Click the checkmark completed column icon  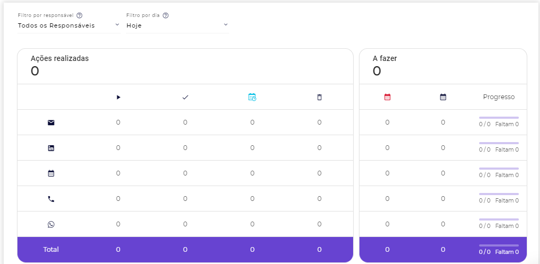tap(185, 97)
